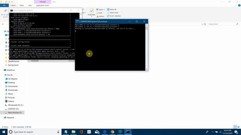Click Select none in ribbon
This screenshot has width=241, height=135.
pos(113,13)
